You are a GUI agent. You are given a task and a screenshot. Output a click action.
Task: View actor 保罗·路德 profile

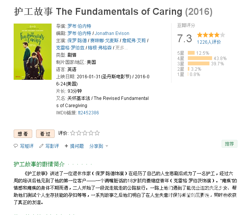coord(77,41)
